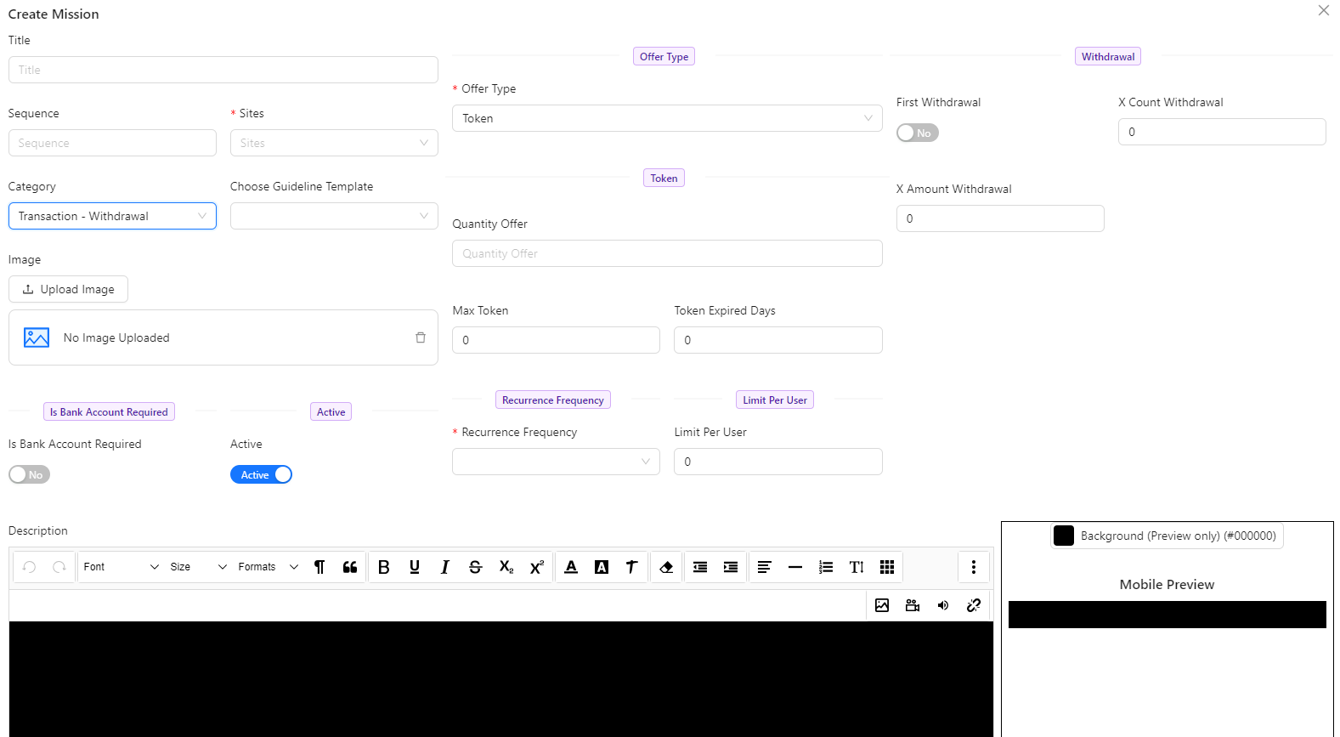
Task: Open the editor's more options kebab menu
Action: click(974, 567)
